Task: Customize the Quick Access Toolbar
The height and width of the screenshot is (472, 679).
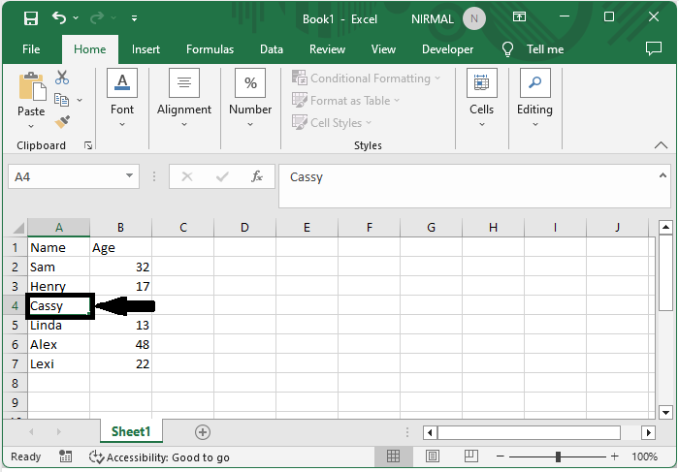Action: 134,18
